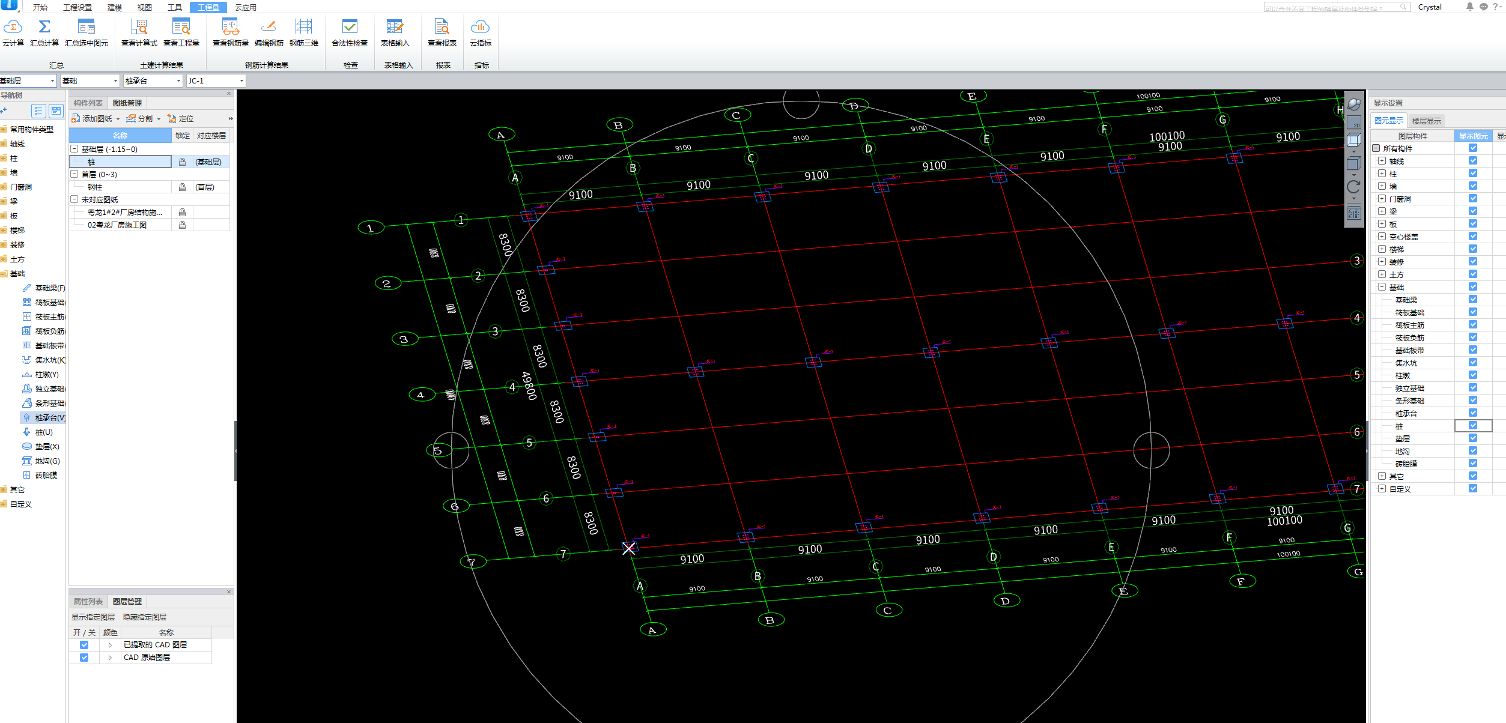
Task: Collapse 基础 node in display settings
Action: tap(1382, 287)
